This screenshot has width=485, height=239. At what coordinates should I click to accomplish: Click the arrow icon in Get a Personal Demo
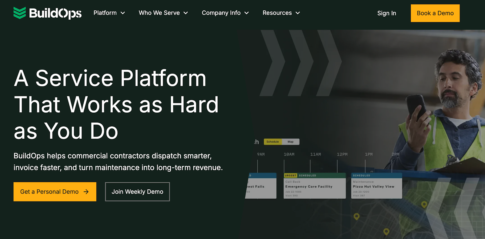click(86, 192)
